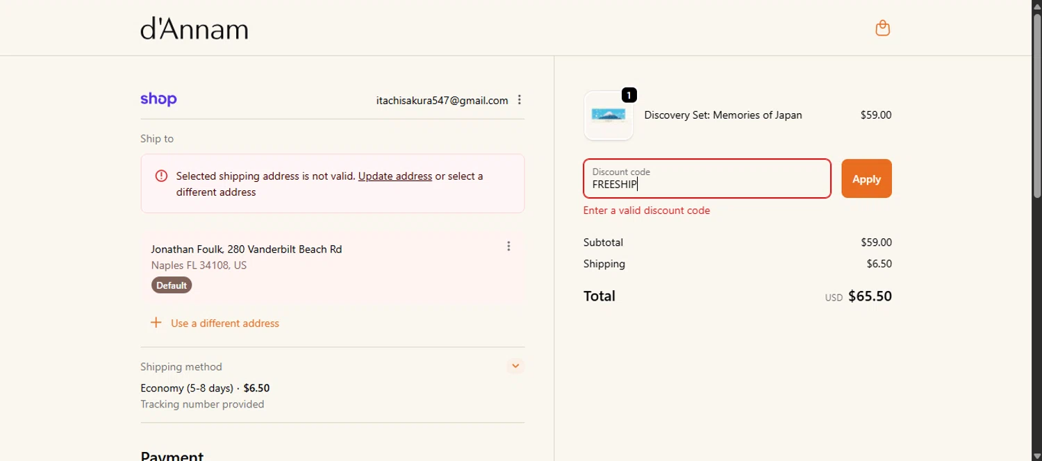Click the Default address badge
The height and width of the screenshot is (461, 1042).
[x=172, y=285]
